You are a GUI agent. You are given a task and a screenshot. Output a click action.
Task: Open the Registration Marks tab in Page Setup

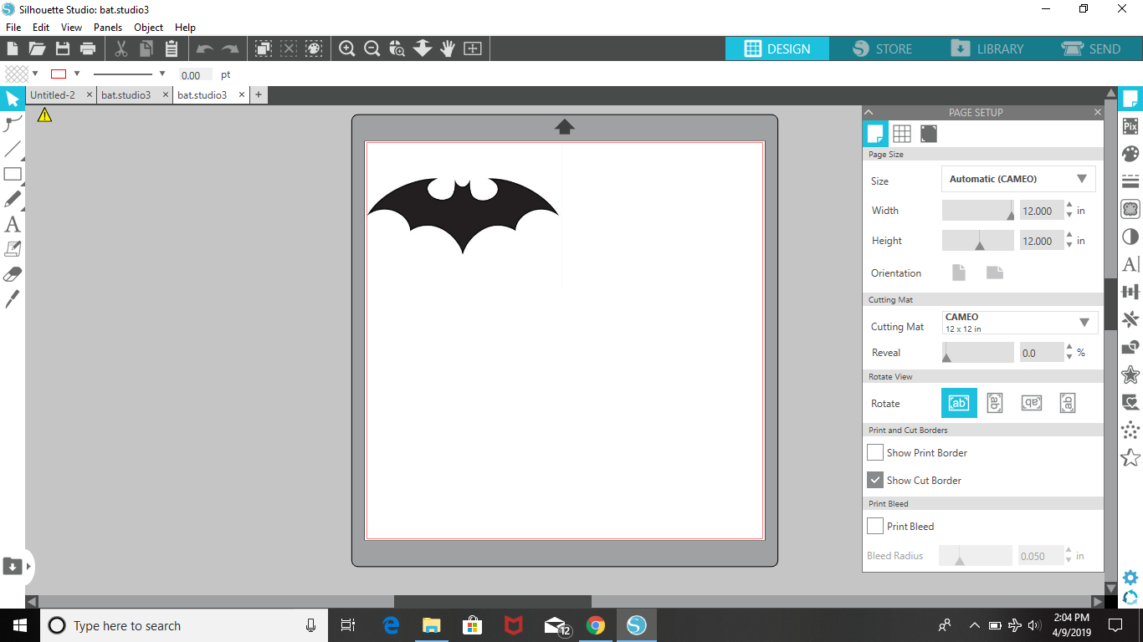coord(929,134)
